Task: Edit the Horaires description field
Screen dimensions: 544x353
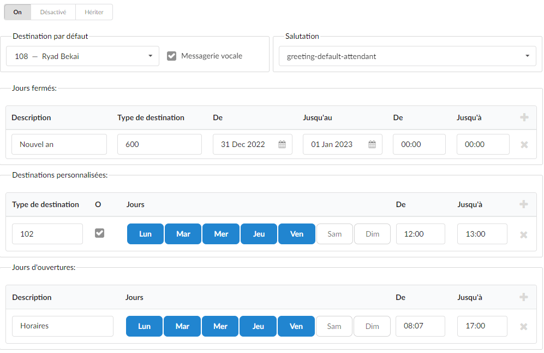Action: point(62,326)
